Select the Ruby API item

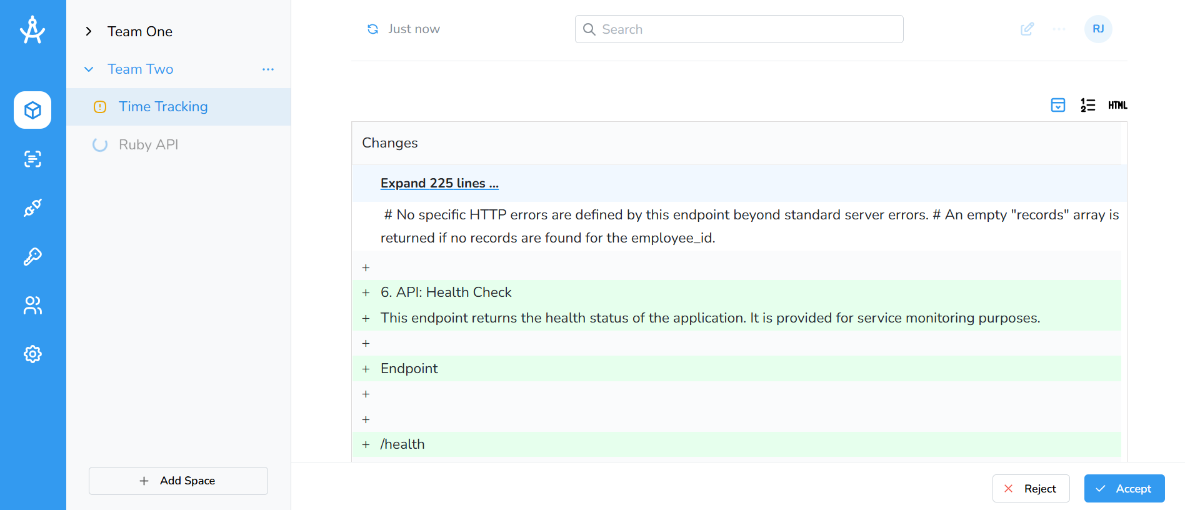point(148,144)
